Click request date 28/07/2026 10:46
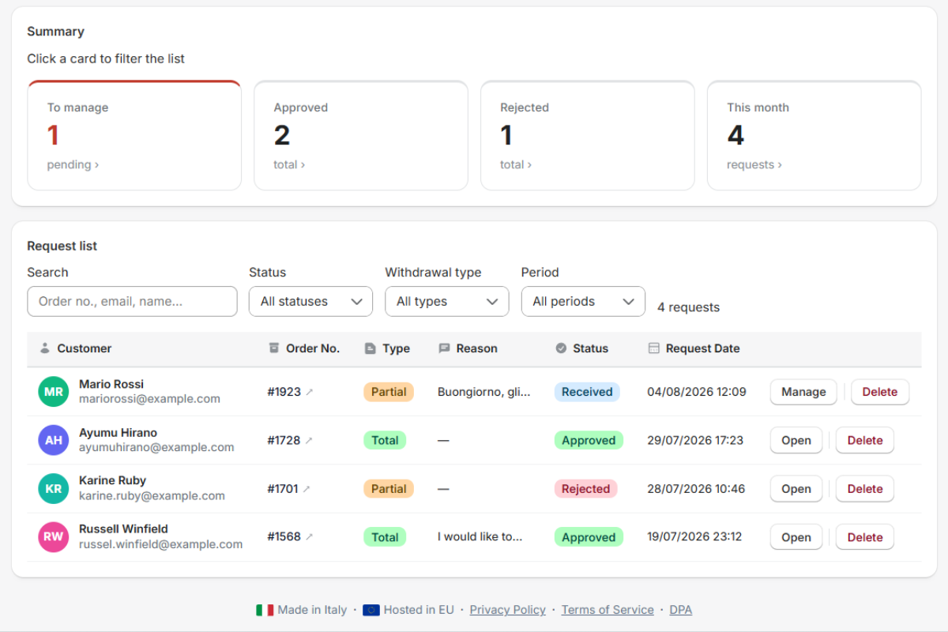Screen dimensions: 948x632 tap(696, 489)
